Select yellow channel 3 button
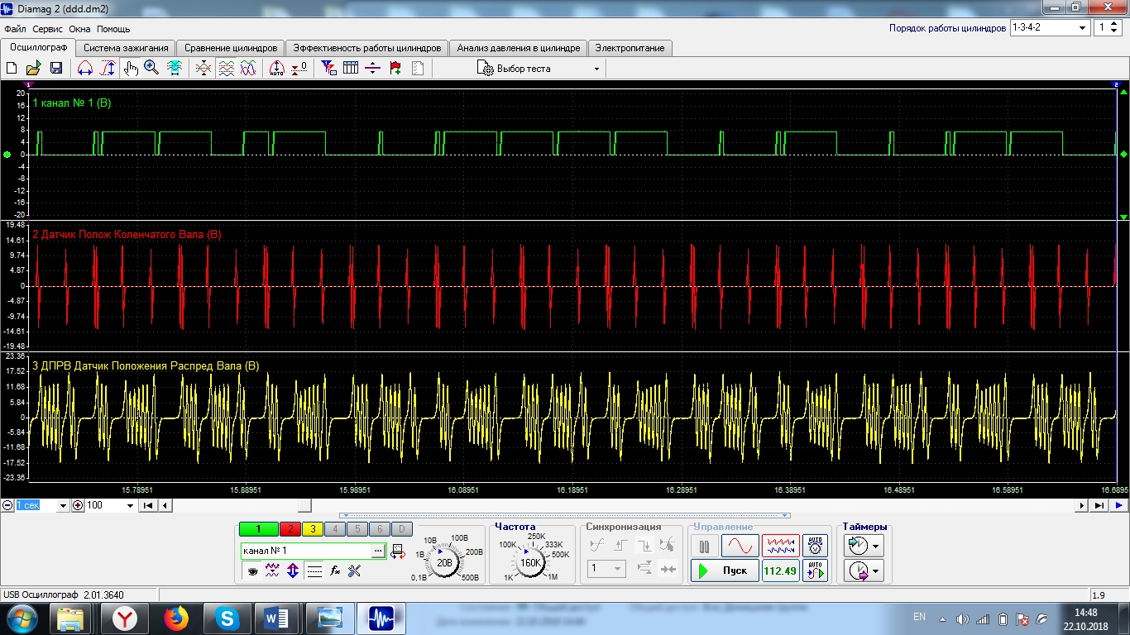Viewport: 1130px width, 635px height. tap(312, 529)
